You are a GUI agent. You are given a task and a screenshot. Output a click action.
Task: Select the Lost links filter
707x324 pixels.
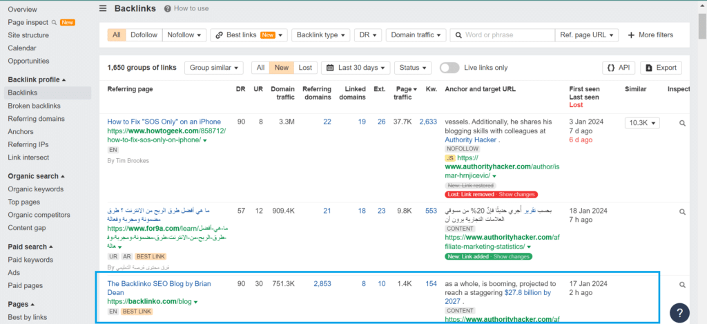(x=305, y=68)
